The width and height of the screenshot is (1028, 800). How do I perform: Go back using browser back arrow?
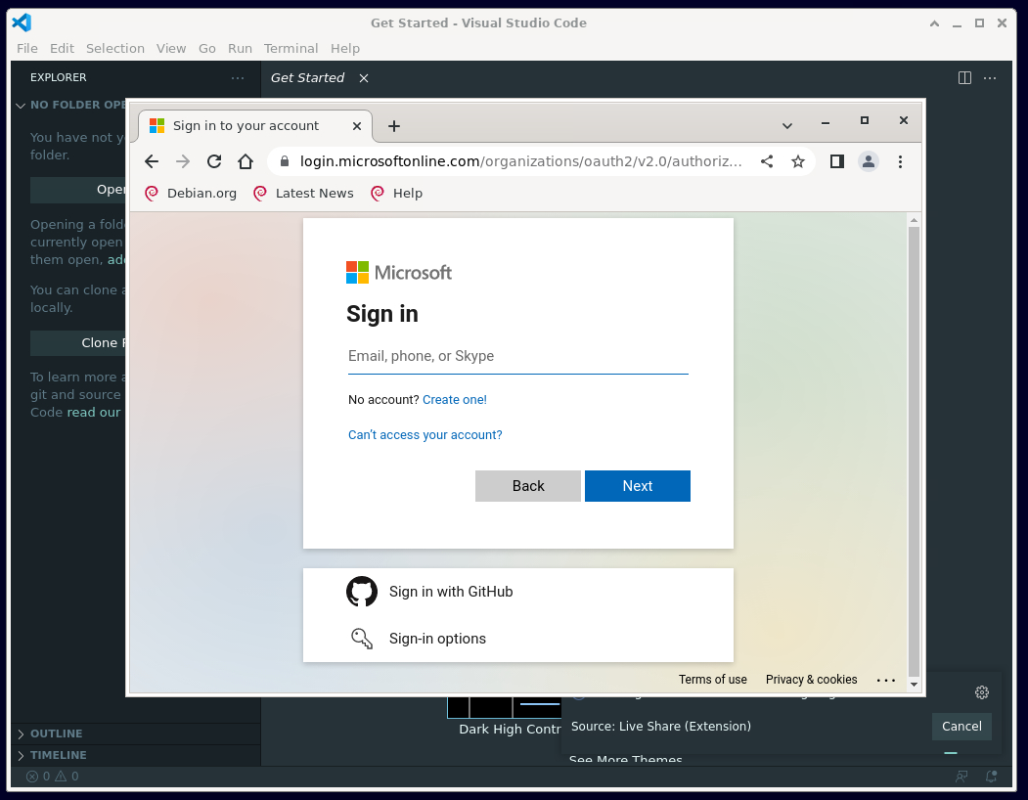pyautogui.click(x=152, y=161)
